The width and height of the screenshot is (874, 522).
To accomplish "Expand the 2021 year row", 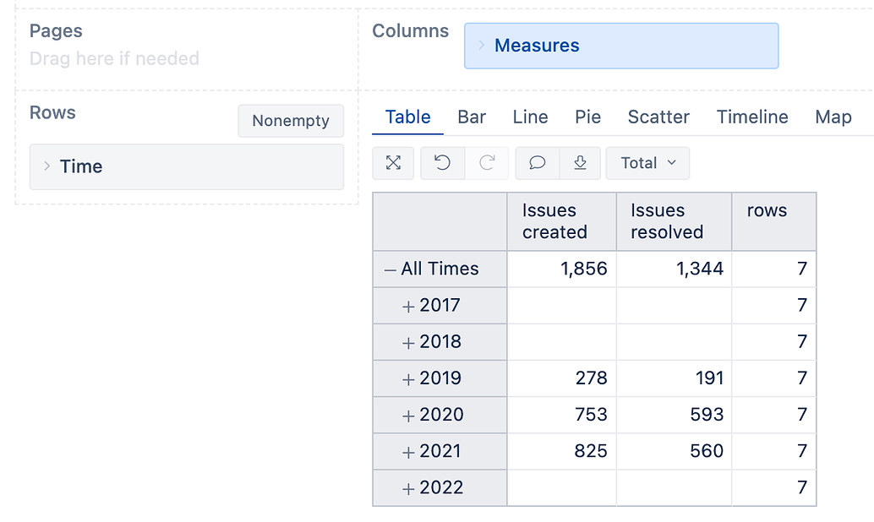I will coord(408,452).
